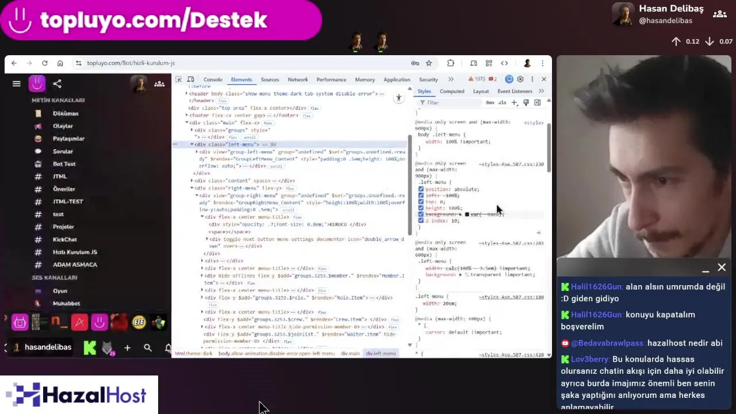Toggle the background property checkbox

pyautogui.click(x=421, y=214)
